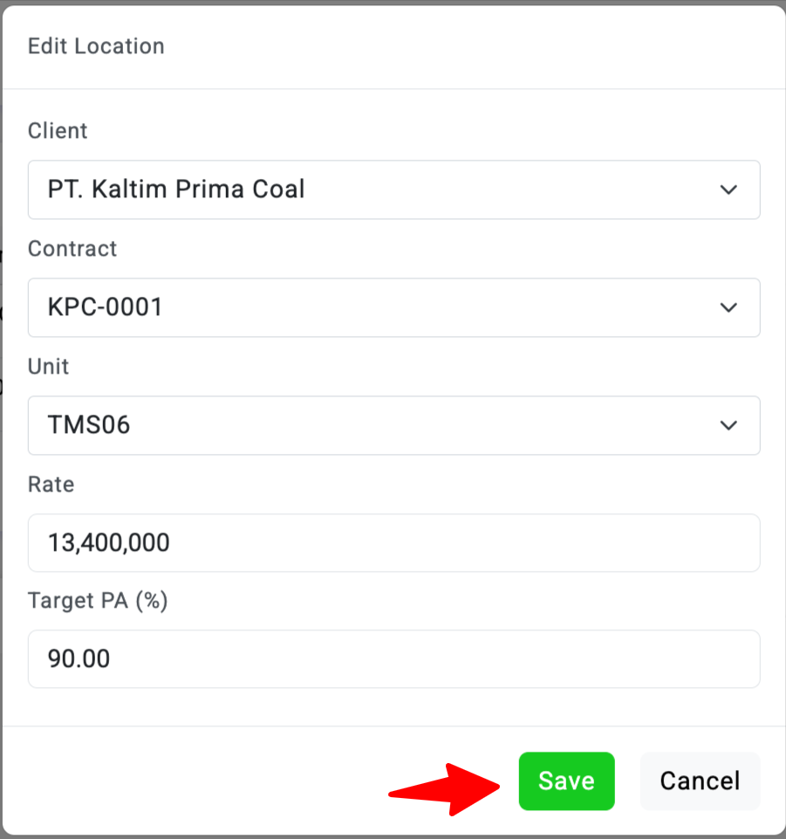The image size is (786, 839).
Task: Click the Unit field label
Action: [49, 367]
